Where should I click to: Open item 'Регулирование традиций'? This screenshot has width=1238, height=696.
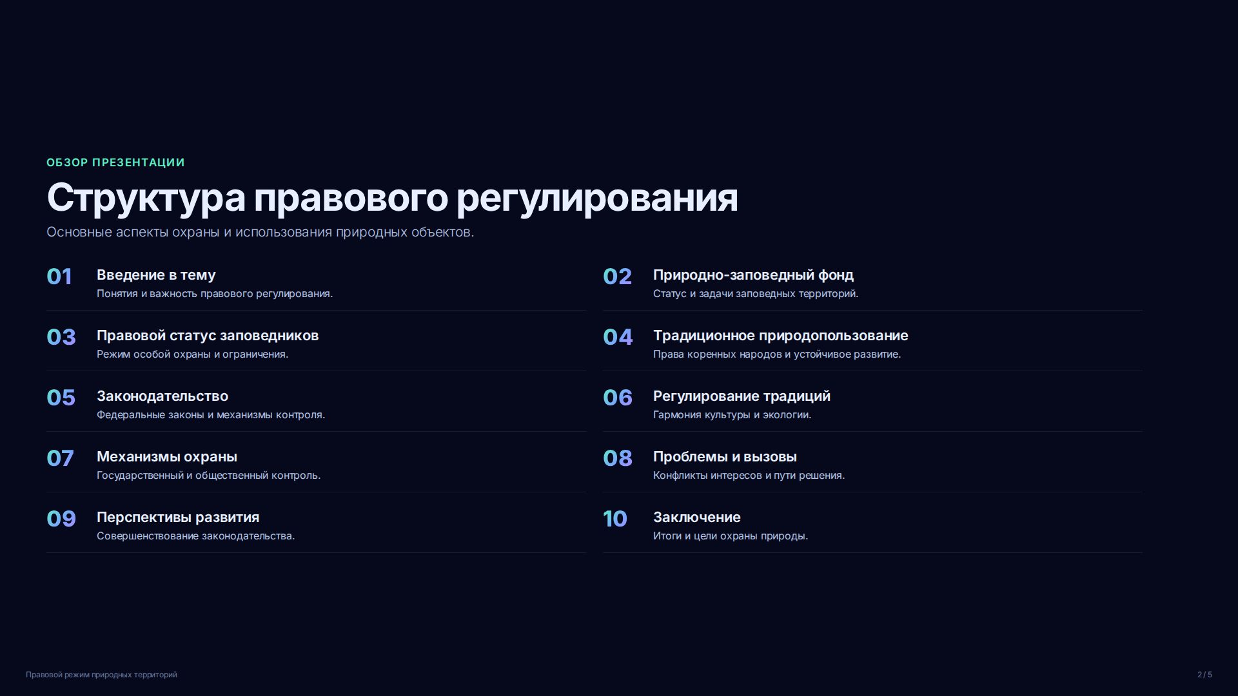tap(742, 396)
